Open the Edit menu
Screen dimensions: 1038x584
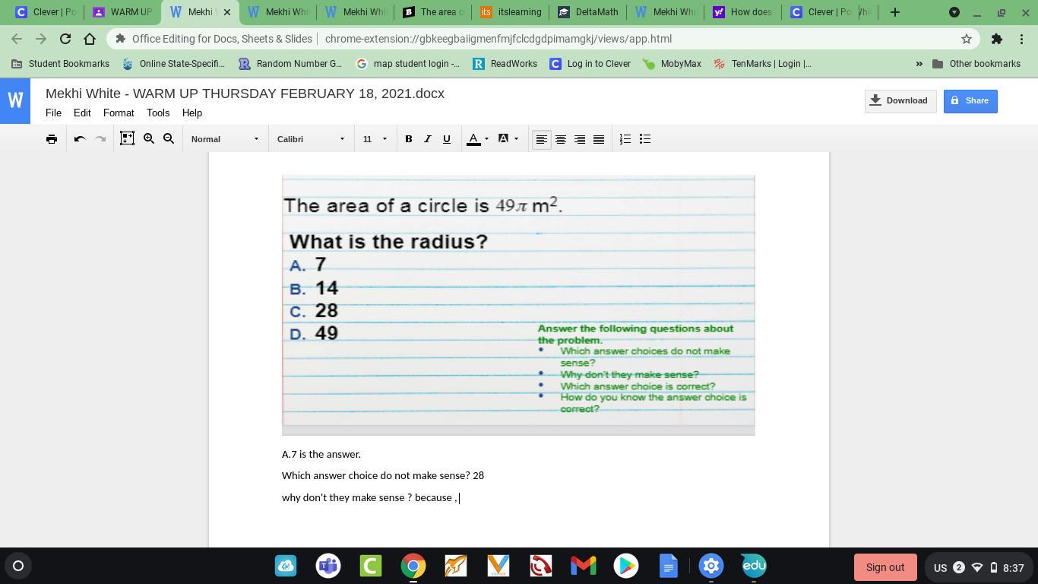(x=82, y=113)
